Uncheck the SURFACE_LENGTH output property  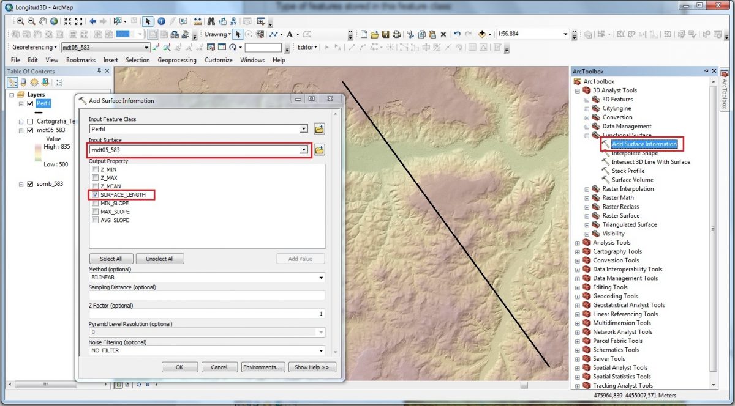click(x=94, y=195)
